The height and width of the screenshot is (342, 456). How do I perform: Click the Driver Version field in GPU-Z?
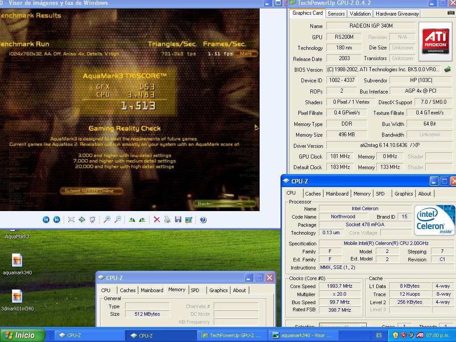pos(389,145)
